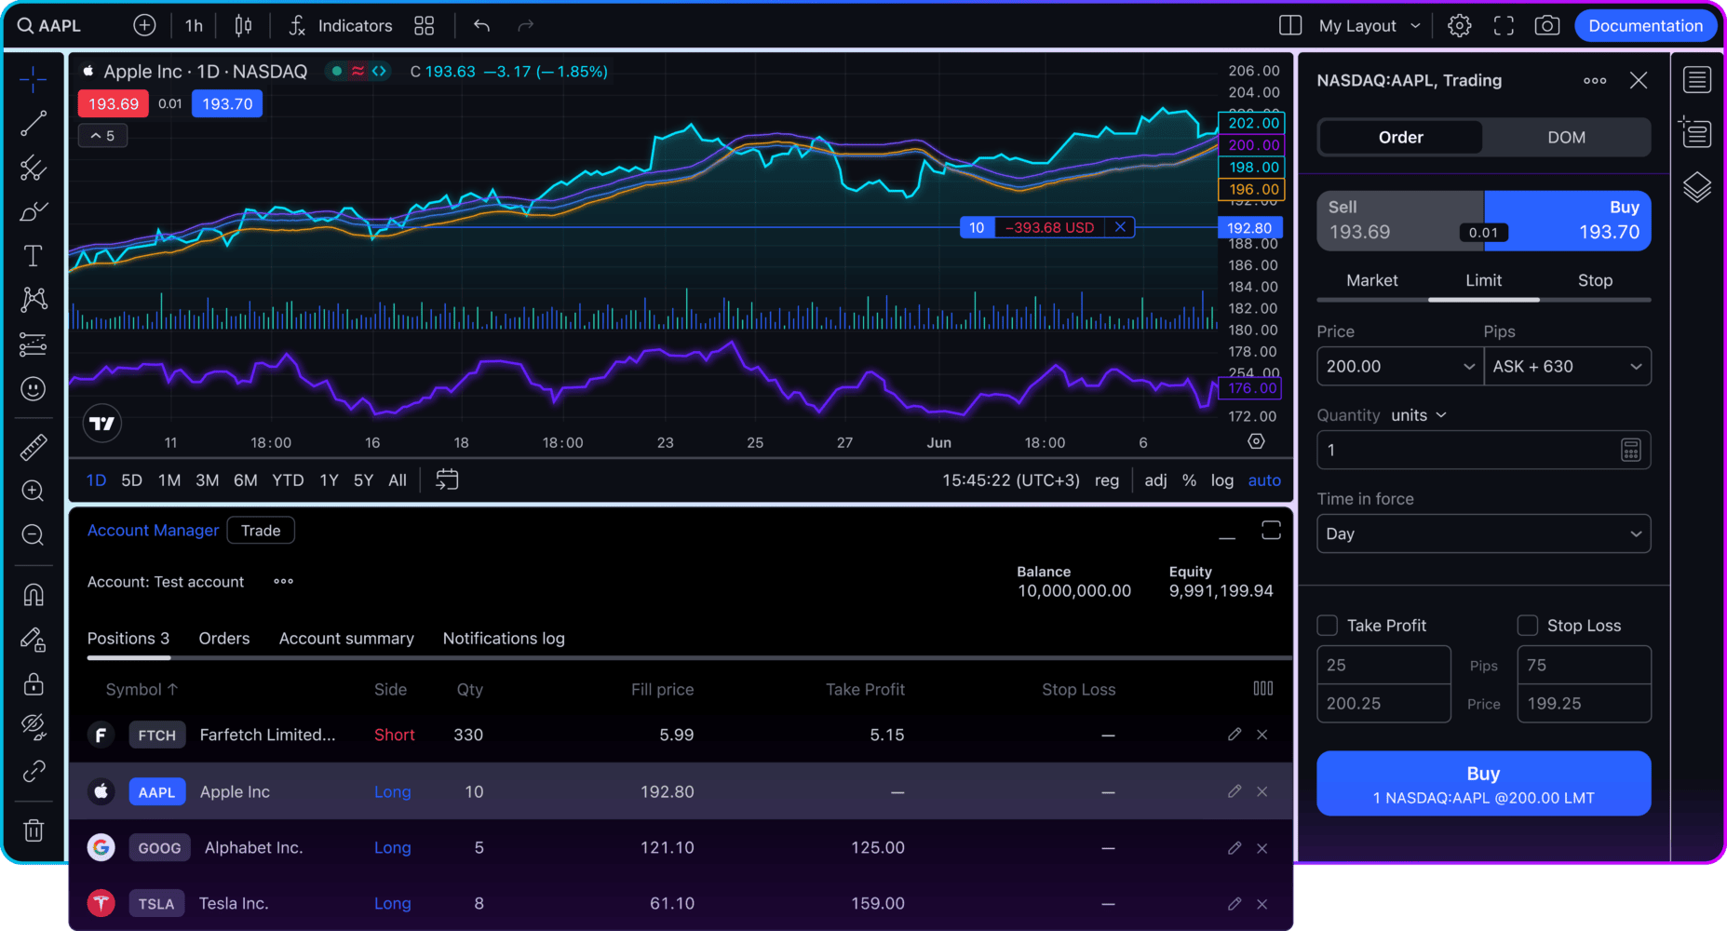
Task: Select the trend line drawing tool
Action: 34,124
